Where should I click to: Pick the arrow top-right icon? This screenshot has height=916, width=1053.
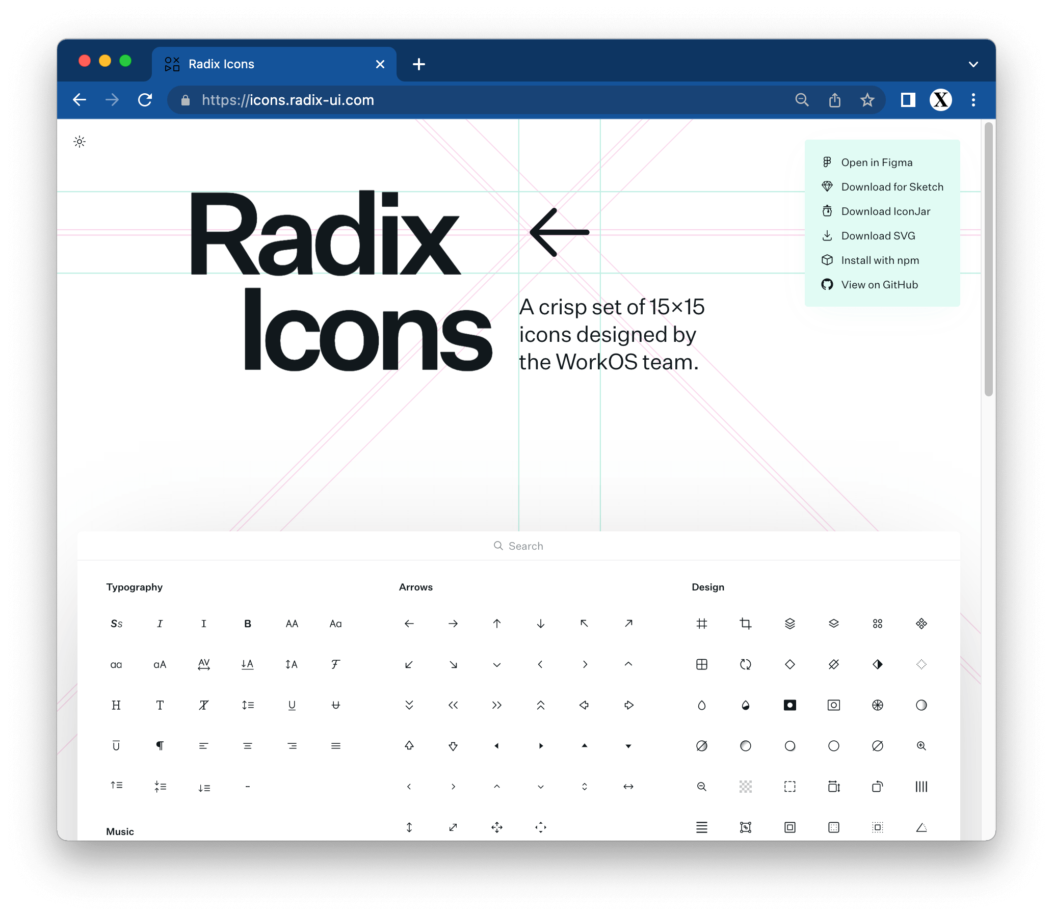(629, 625)
